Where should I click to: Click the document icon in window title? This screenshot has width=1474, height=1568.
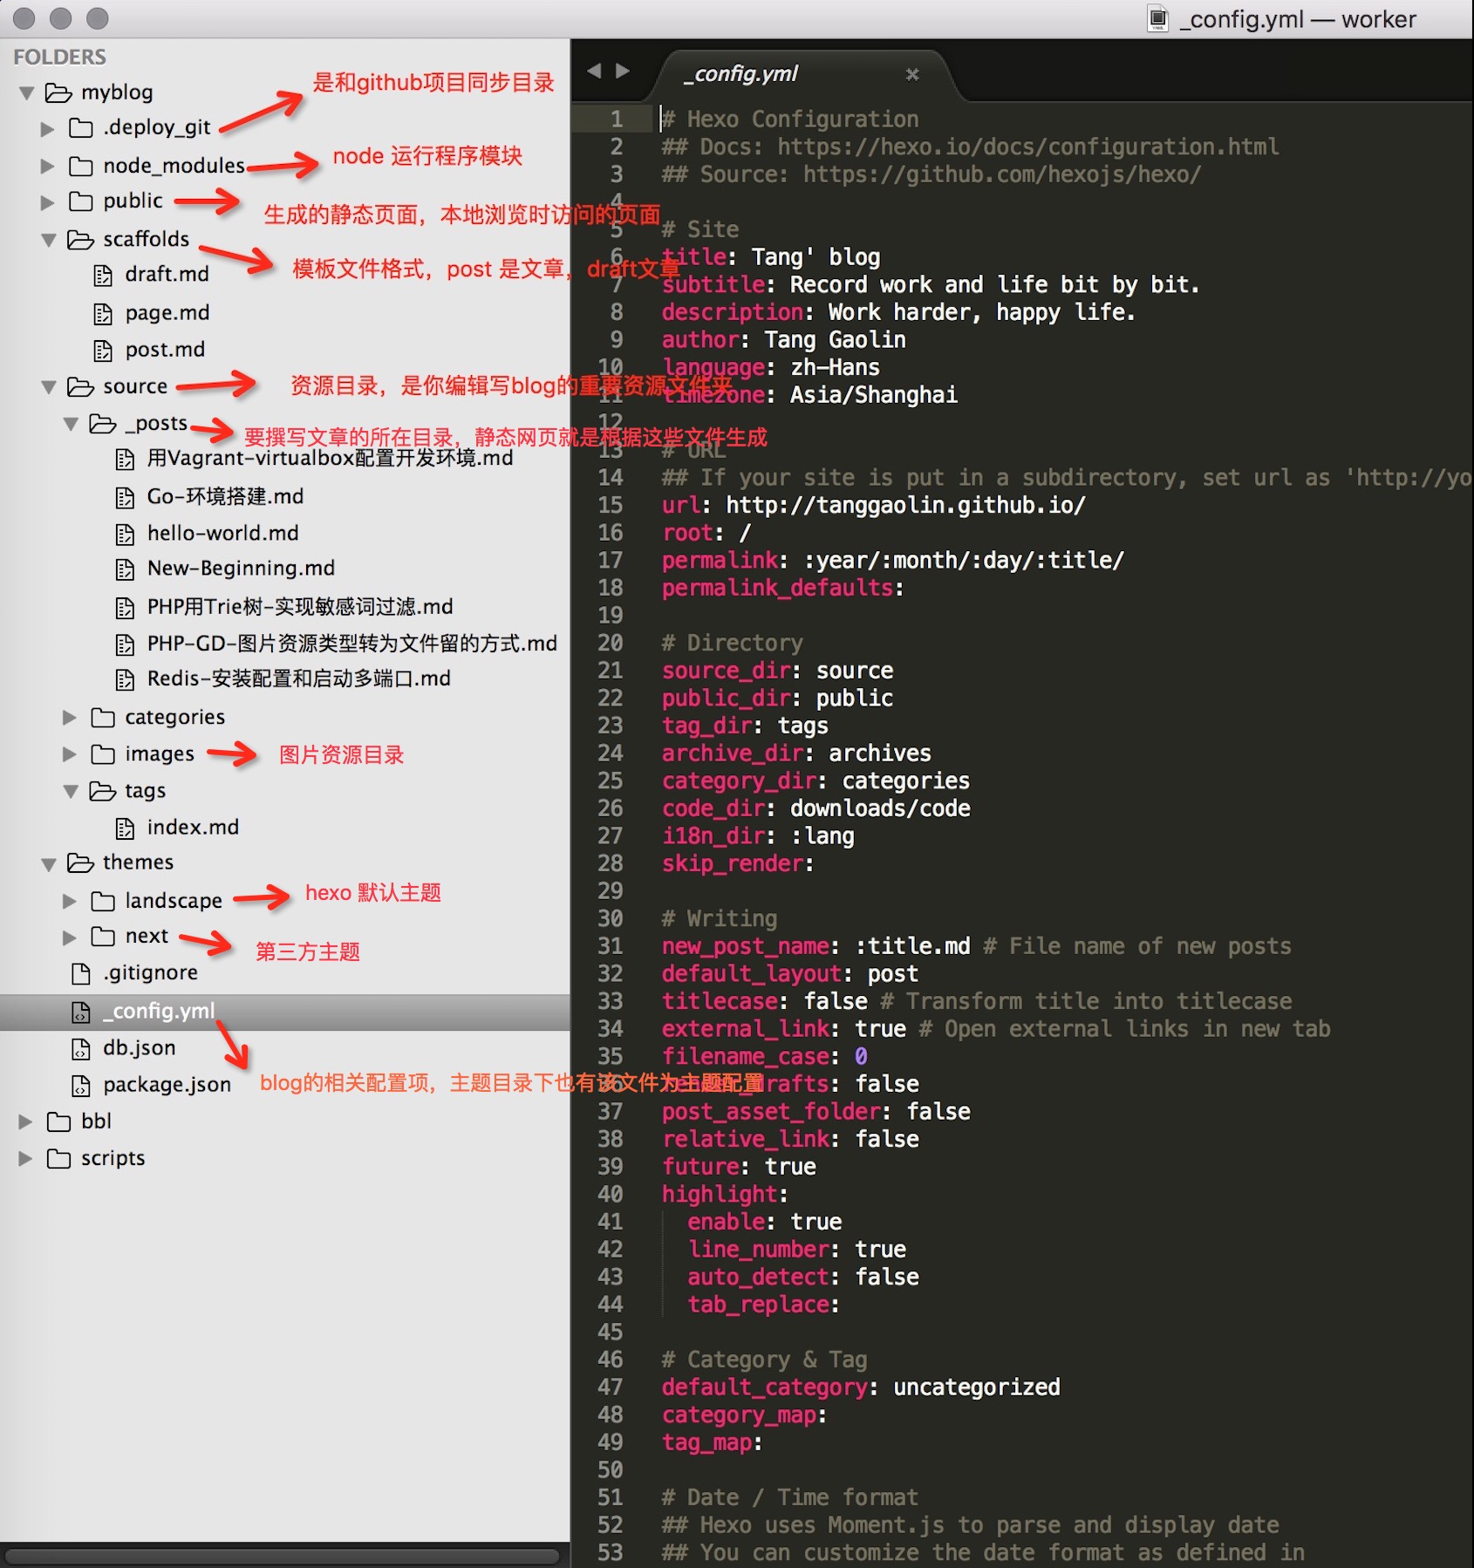(x=1157, y=19)
